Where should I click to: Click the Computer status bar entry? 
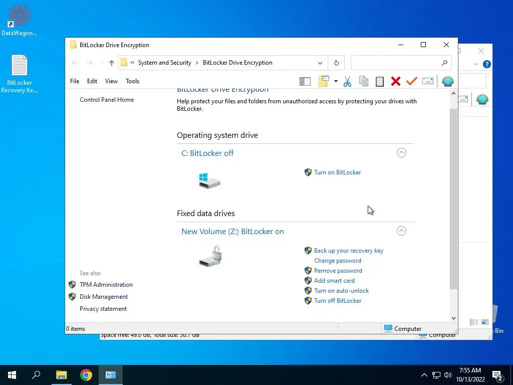[403, 328]
